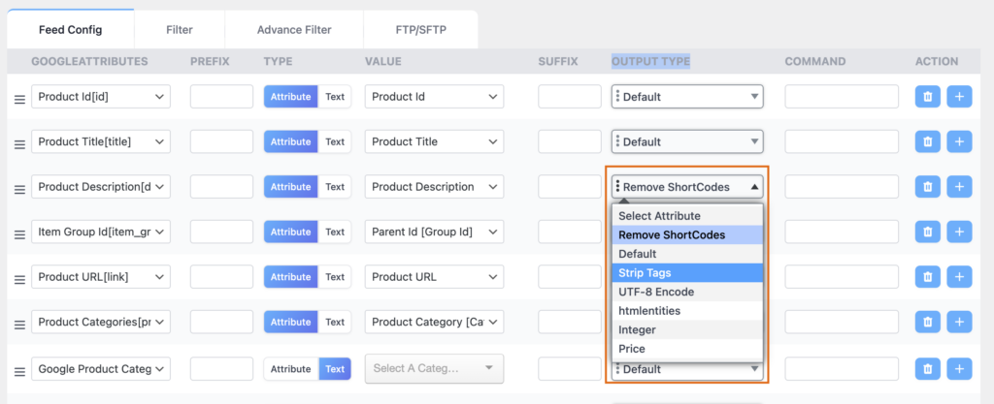Delete the Product Id row with trash icon
This screenshot has height=404, width=994.
click(927, 97)
